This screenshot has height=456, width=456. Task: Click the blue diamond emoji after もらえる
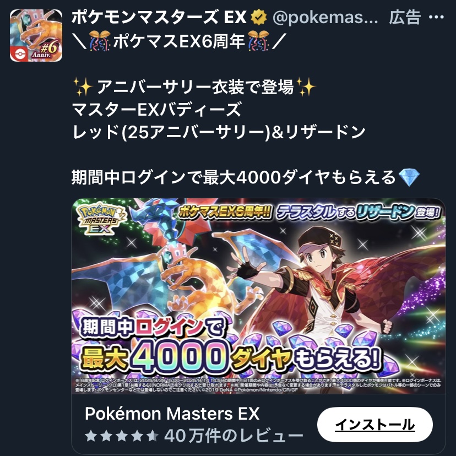click(409, 177)
